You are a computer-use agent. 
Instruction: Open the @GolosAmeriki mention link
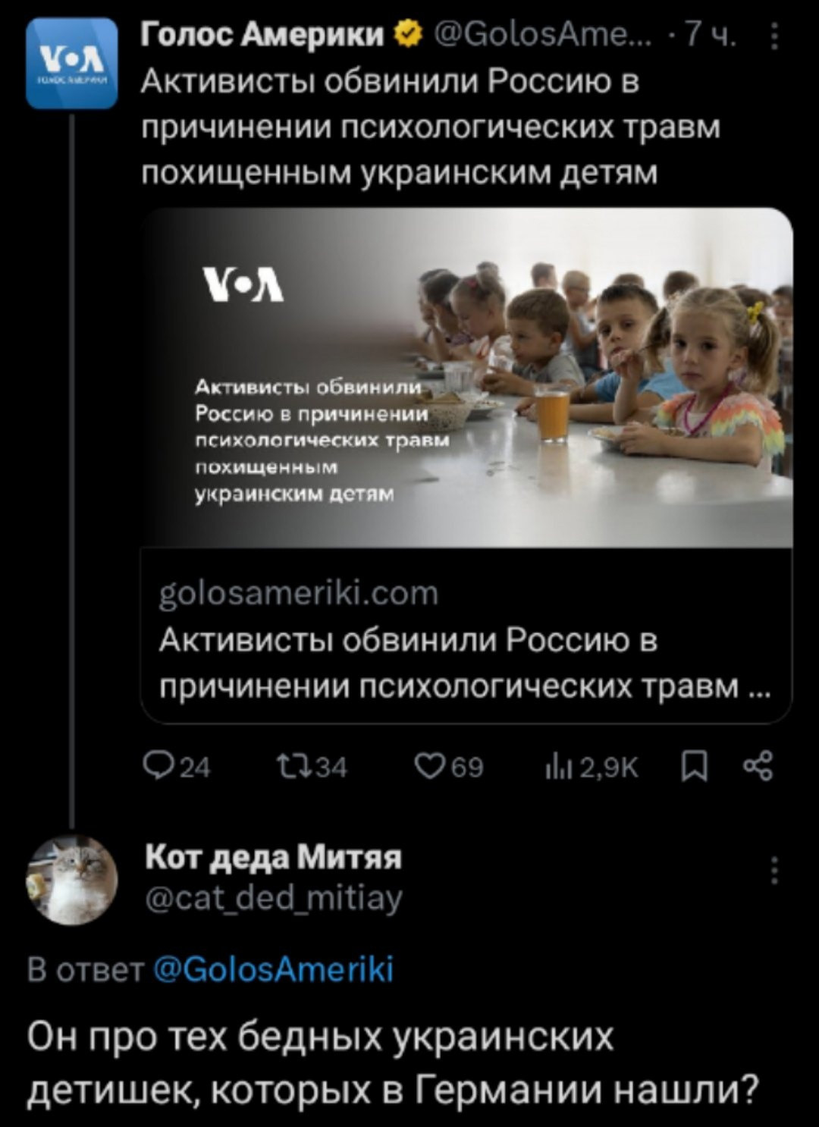coord(274,970)
